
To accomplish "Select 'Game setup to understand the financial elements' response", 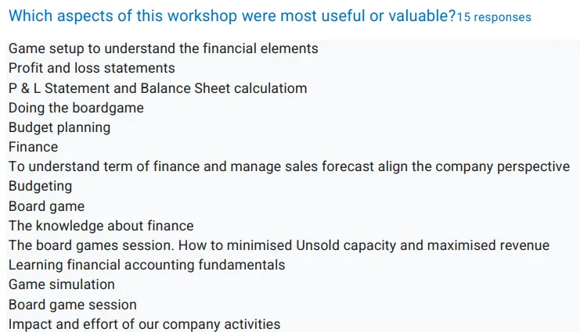I will [x=163, y=48].
